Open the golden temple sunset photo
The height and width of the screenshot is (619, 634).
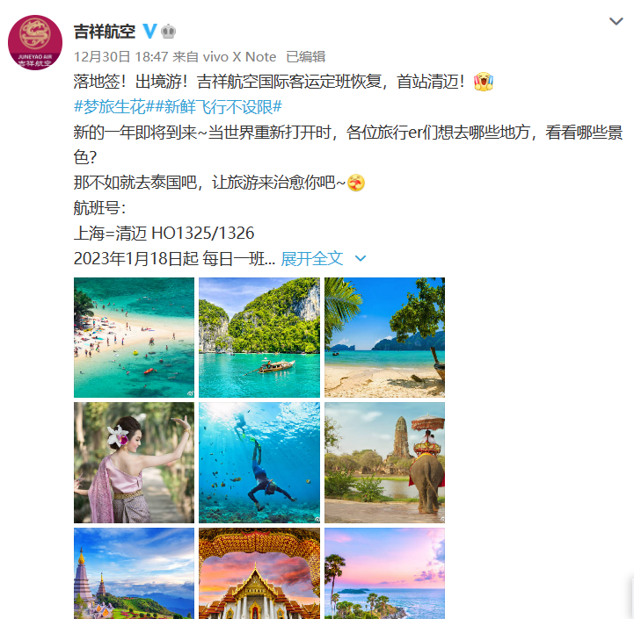click(259, 573)
